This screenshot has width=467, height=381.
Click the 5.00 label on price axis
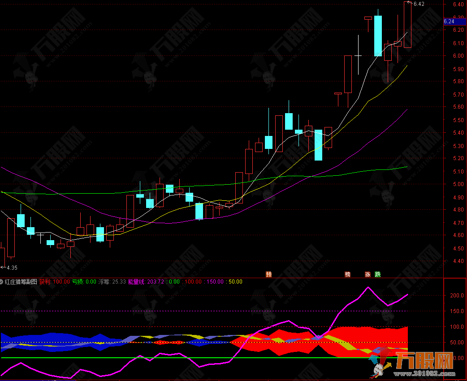tap(458, 184)
